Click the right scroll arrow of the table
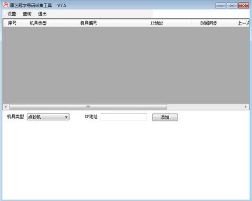This screenshot has height=201, width=252. (246, 107)
